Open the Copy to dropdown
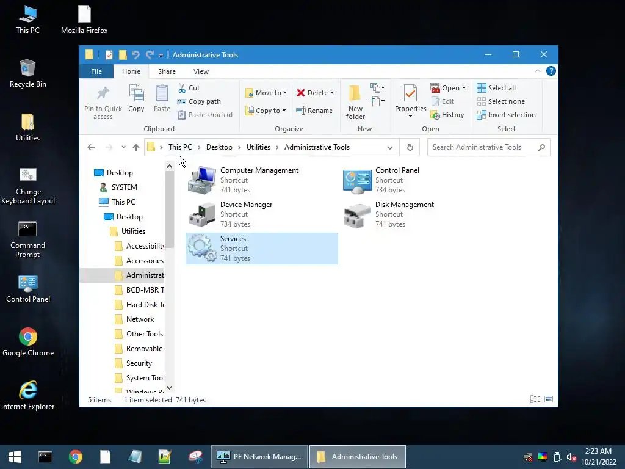This screenshot has height=469, width=625. (266, 111)
